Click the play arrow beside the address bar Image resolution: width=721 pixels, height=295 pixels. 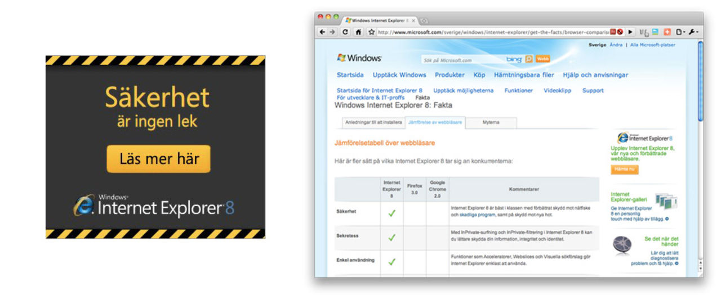(630, 32)
